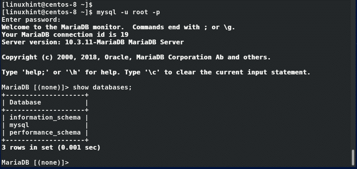The image size is (357, 169).
Task: Click the performance_schema database row
Action: tap(45, 133)
